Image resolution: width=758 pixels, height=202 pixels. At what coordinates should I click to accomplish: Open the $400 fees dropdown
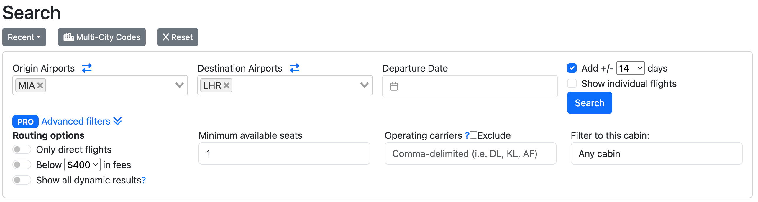82,165
